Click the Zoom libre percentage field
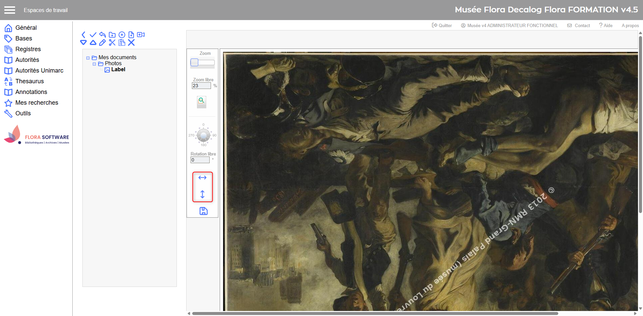The image size is (643, 316). (201, 86)
